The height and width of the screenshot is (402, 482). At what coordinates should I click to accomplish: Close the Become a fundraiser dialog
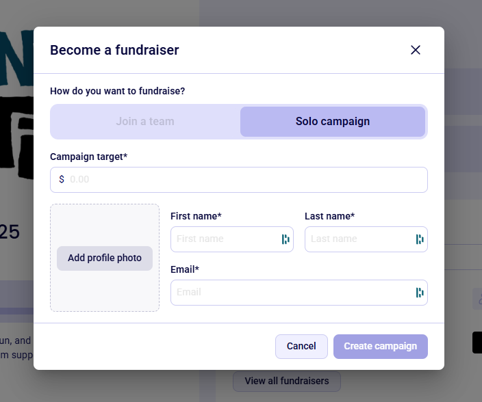click(x=415, y=50)
